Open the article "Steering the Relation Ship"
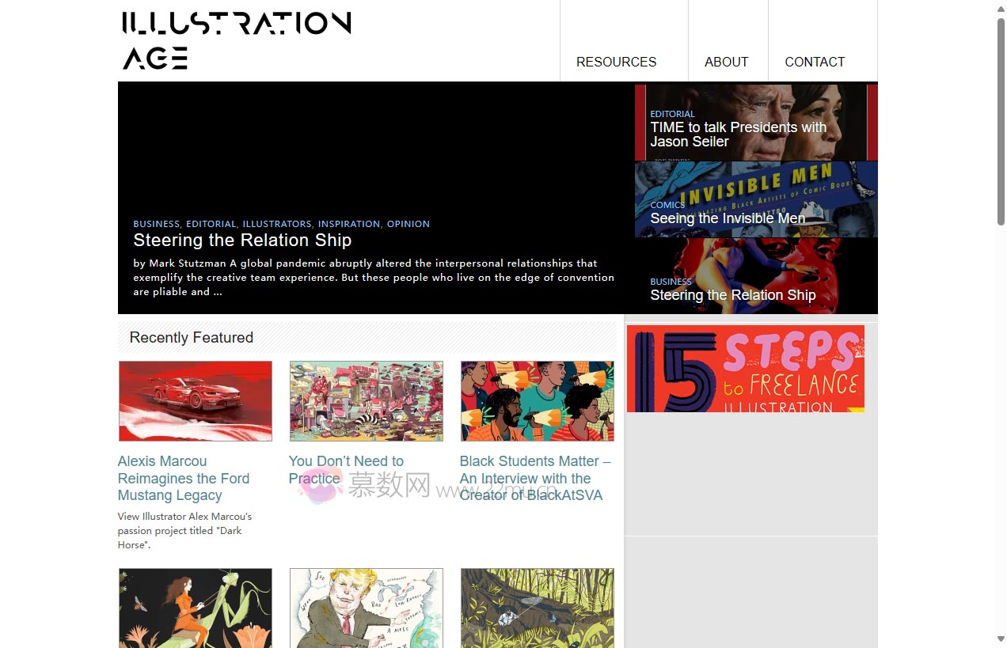The image size is (1007, 648). [x=242, y=240]
